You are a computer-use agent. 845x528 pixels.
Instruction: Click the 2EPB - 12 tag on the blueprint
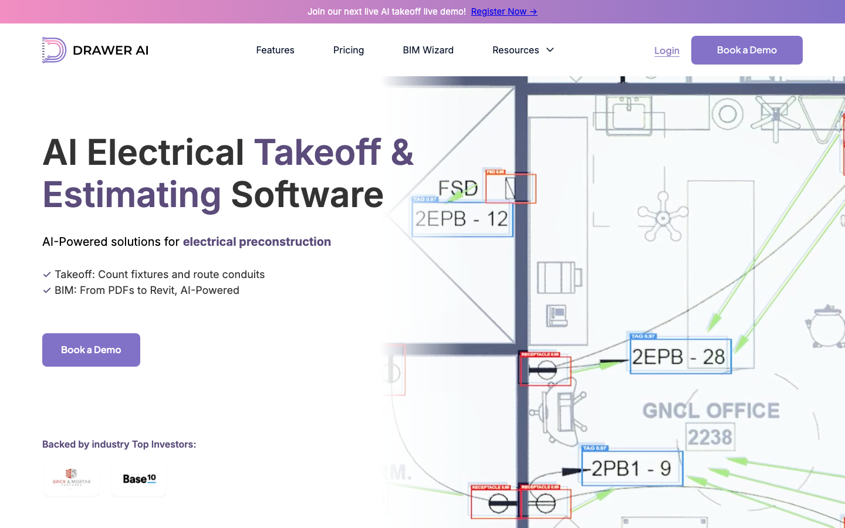coord(462,218)
